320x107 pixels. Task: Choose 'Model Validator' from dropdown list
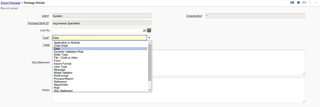point(63,73)
